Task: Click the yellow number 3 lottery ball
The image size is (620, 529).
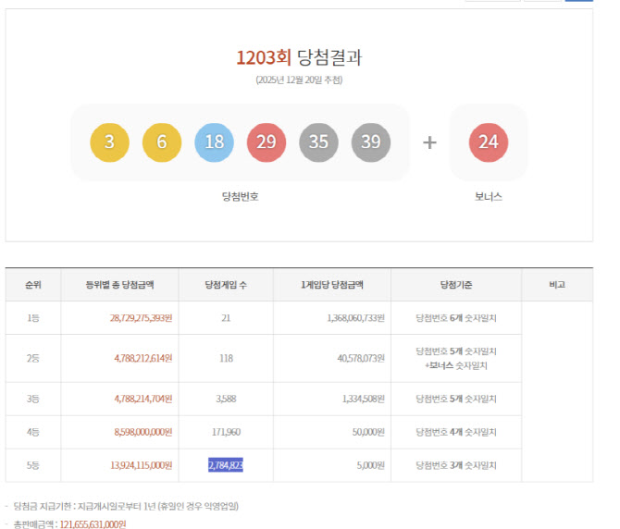Action: coord(109,142)
